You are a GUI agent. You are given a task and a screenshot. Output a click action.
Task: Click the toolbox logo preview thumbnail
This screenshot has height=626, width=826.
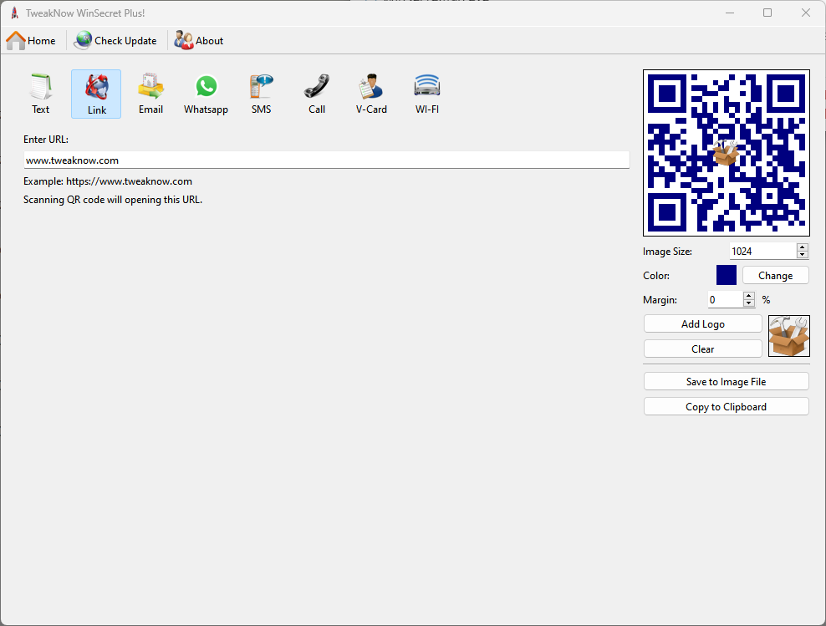coord(789,336)
